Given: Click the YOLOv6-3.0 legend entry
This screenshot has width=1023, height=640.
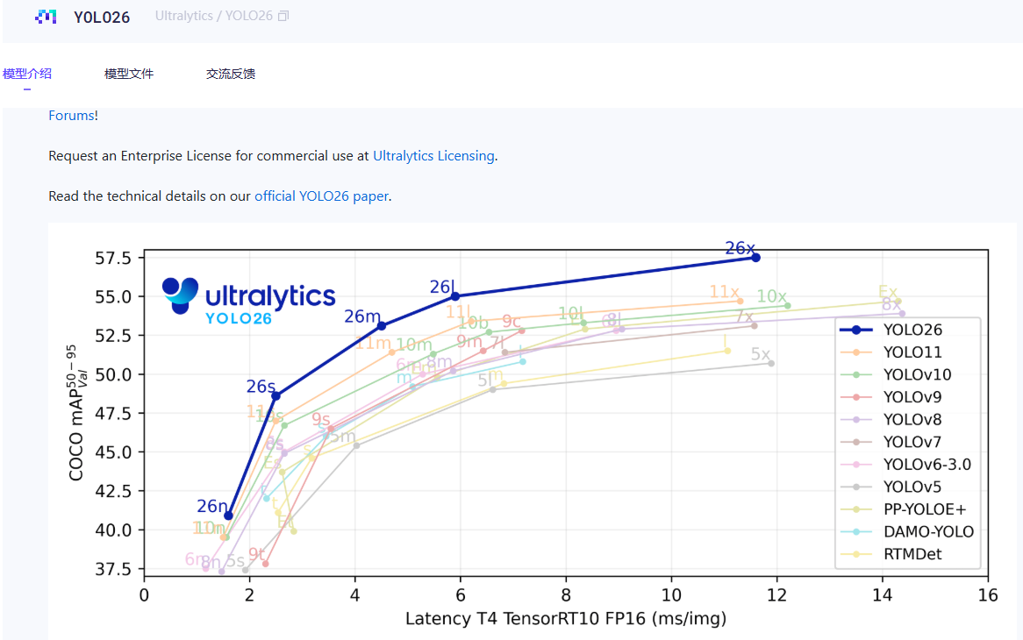Looking at the screenshot, I should pyautogui.click(x=905, y=465).
